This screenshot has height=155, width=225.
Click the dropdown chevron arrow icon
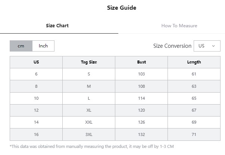coord(213,46)
